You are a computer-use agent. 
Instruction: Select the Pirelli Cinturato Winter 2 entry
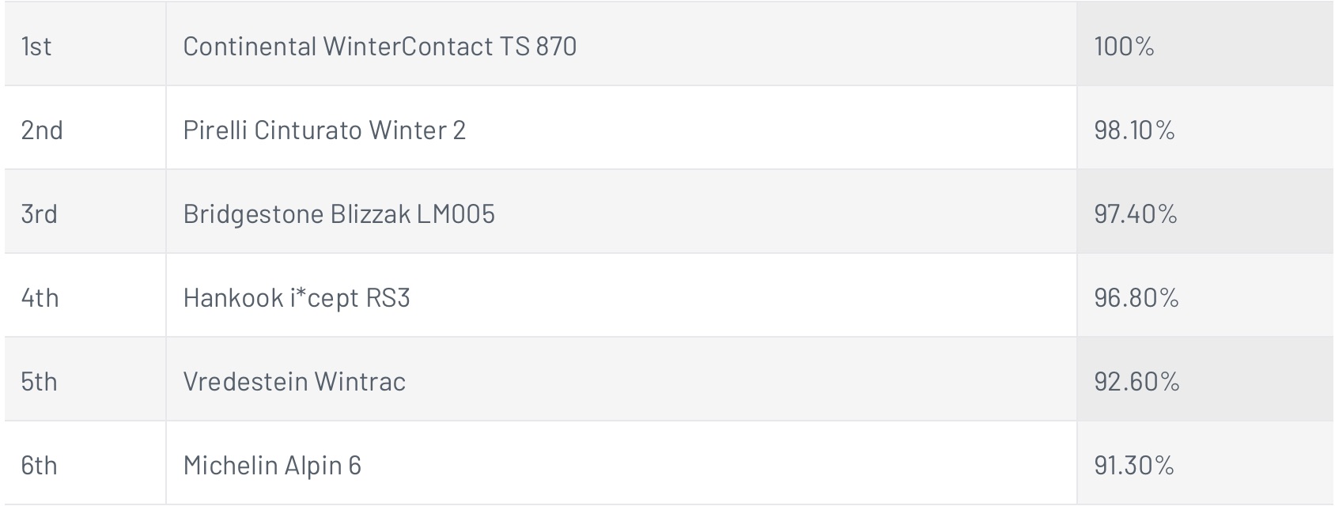324,130
